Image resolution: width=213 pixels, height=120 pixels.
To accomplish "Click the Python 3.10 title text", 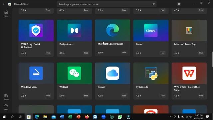I will coord(142,87).
